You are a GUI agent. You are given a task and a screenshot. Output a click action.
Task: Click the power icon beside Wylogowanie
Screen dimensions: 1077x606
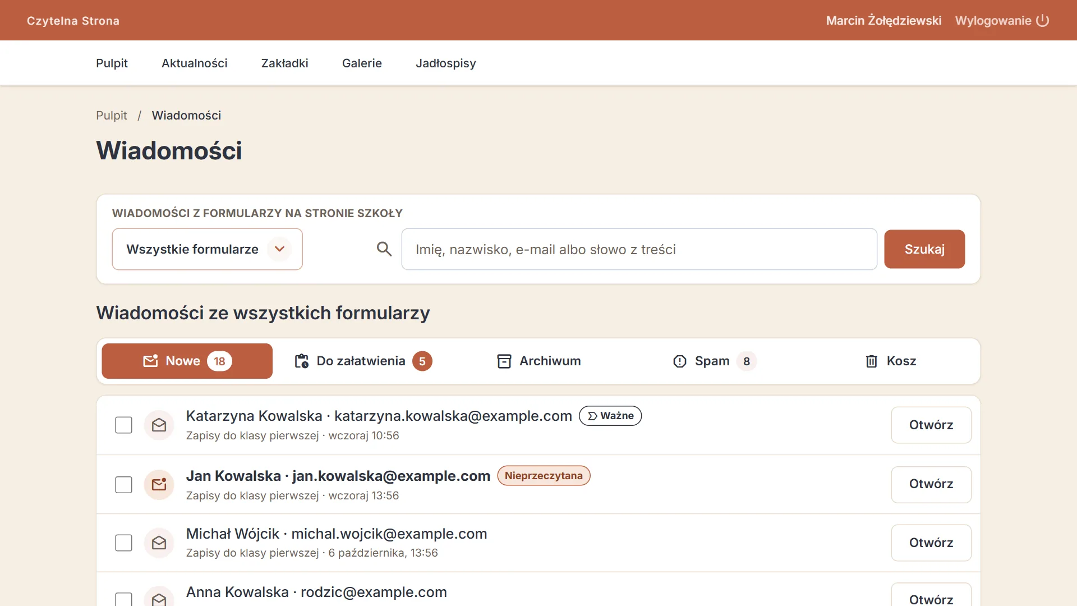pyautogui.click(x=1042, y=21)
